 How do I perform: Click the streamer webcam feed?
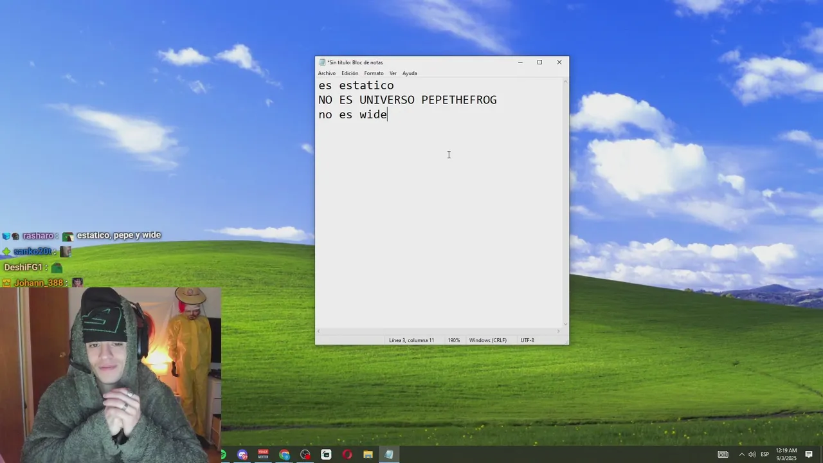pos(111,375)
